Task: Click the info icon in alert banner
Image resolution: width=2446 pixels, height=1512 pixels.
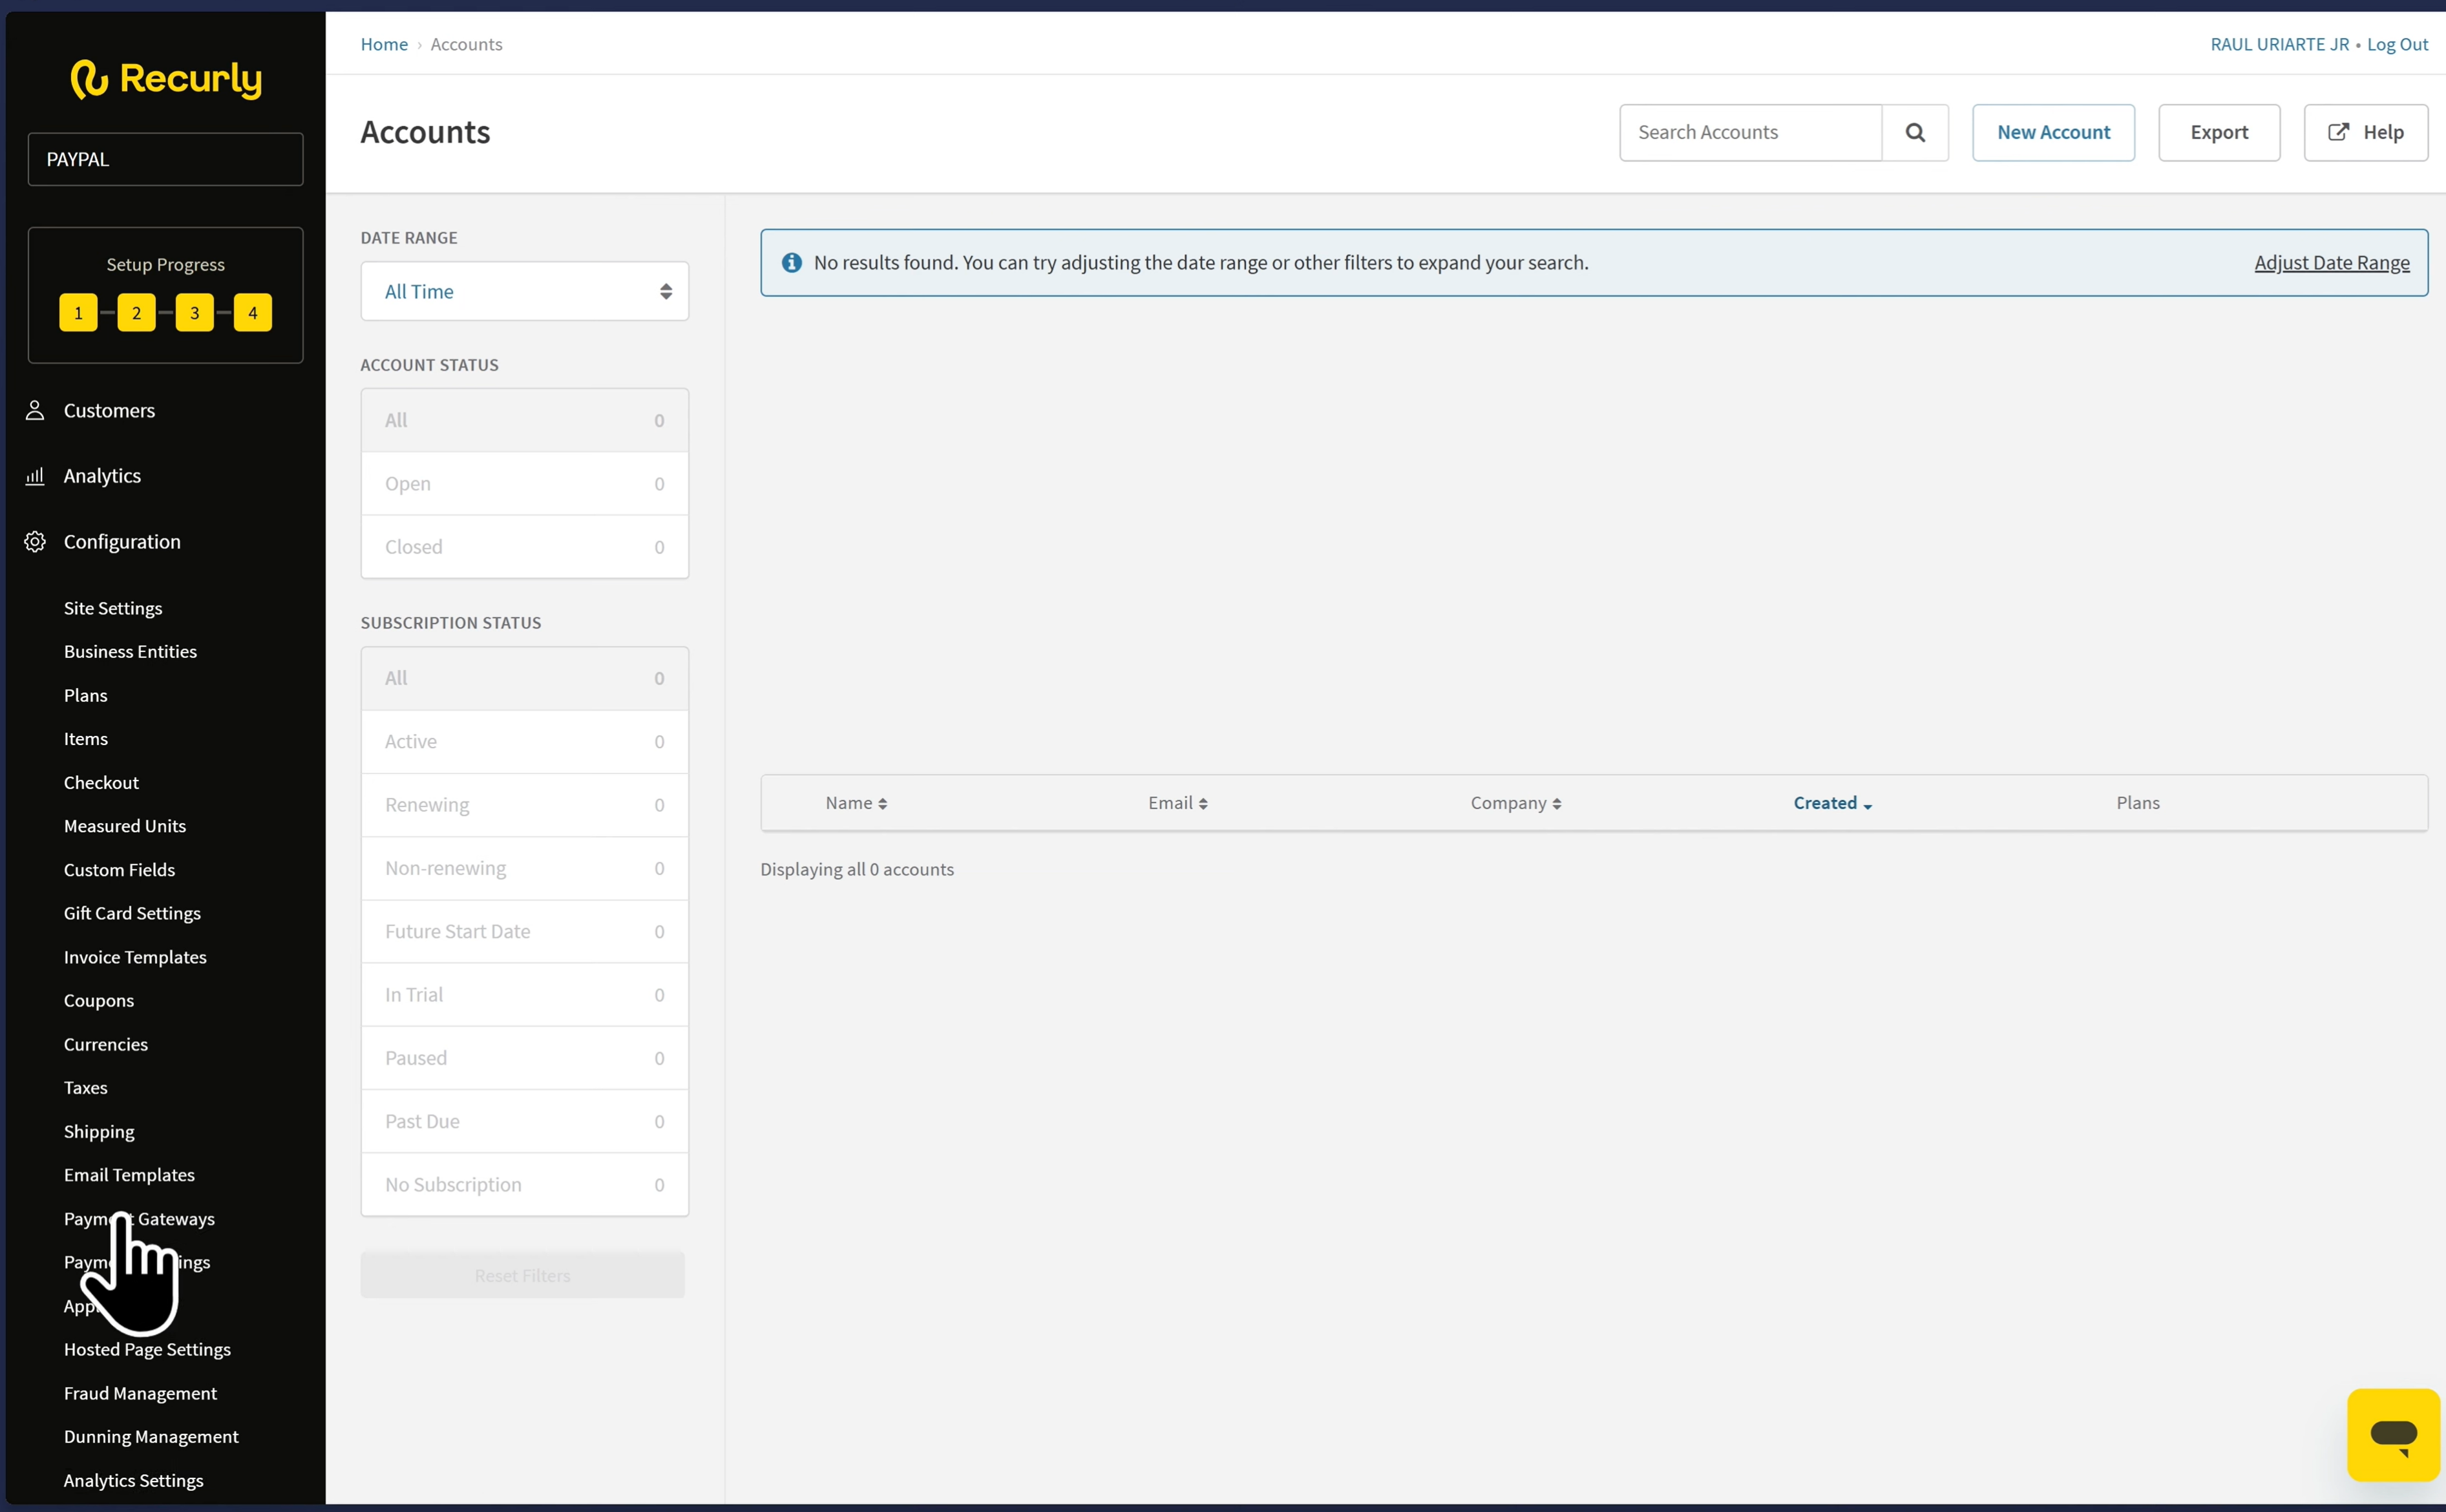Action: pos(791,262)
